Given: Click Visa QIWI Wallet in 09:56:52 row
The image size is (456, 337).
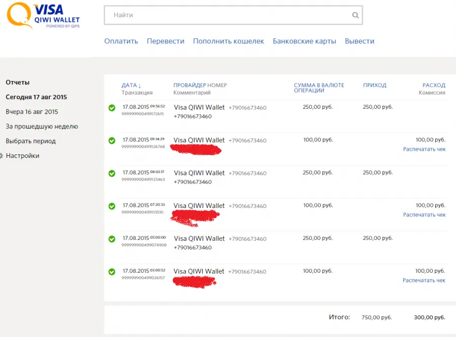Looking at the screenshot, I should click(199, 107).
